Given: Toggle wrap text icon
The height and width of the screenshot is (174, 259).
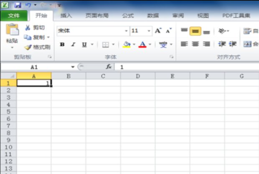Looking at the screenshot, I should (x=247, y=31).
